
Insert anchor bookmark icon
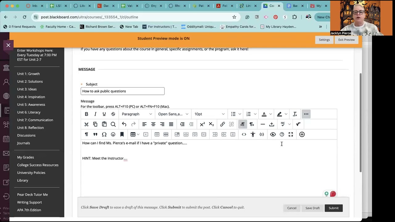122,134
